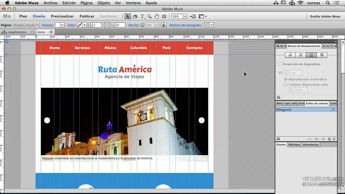The width and height of the screenshot is (345, 194).
Task: Expand the Relleno fill dropdown arrow
Action: tap(62, 25)
